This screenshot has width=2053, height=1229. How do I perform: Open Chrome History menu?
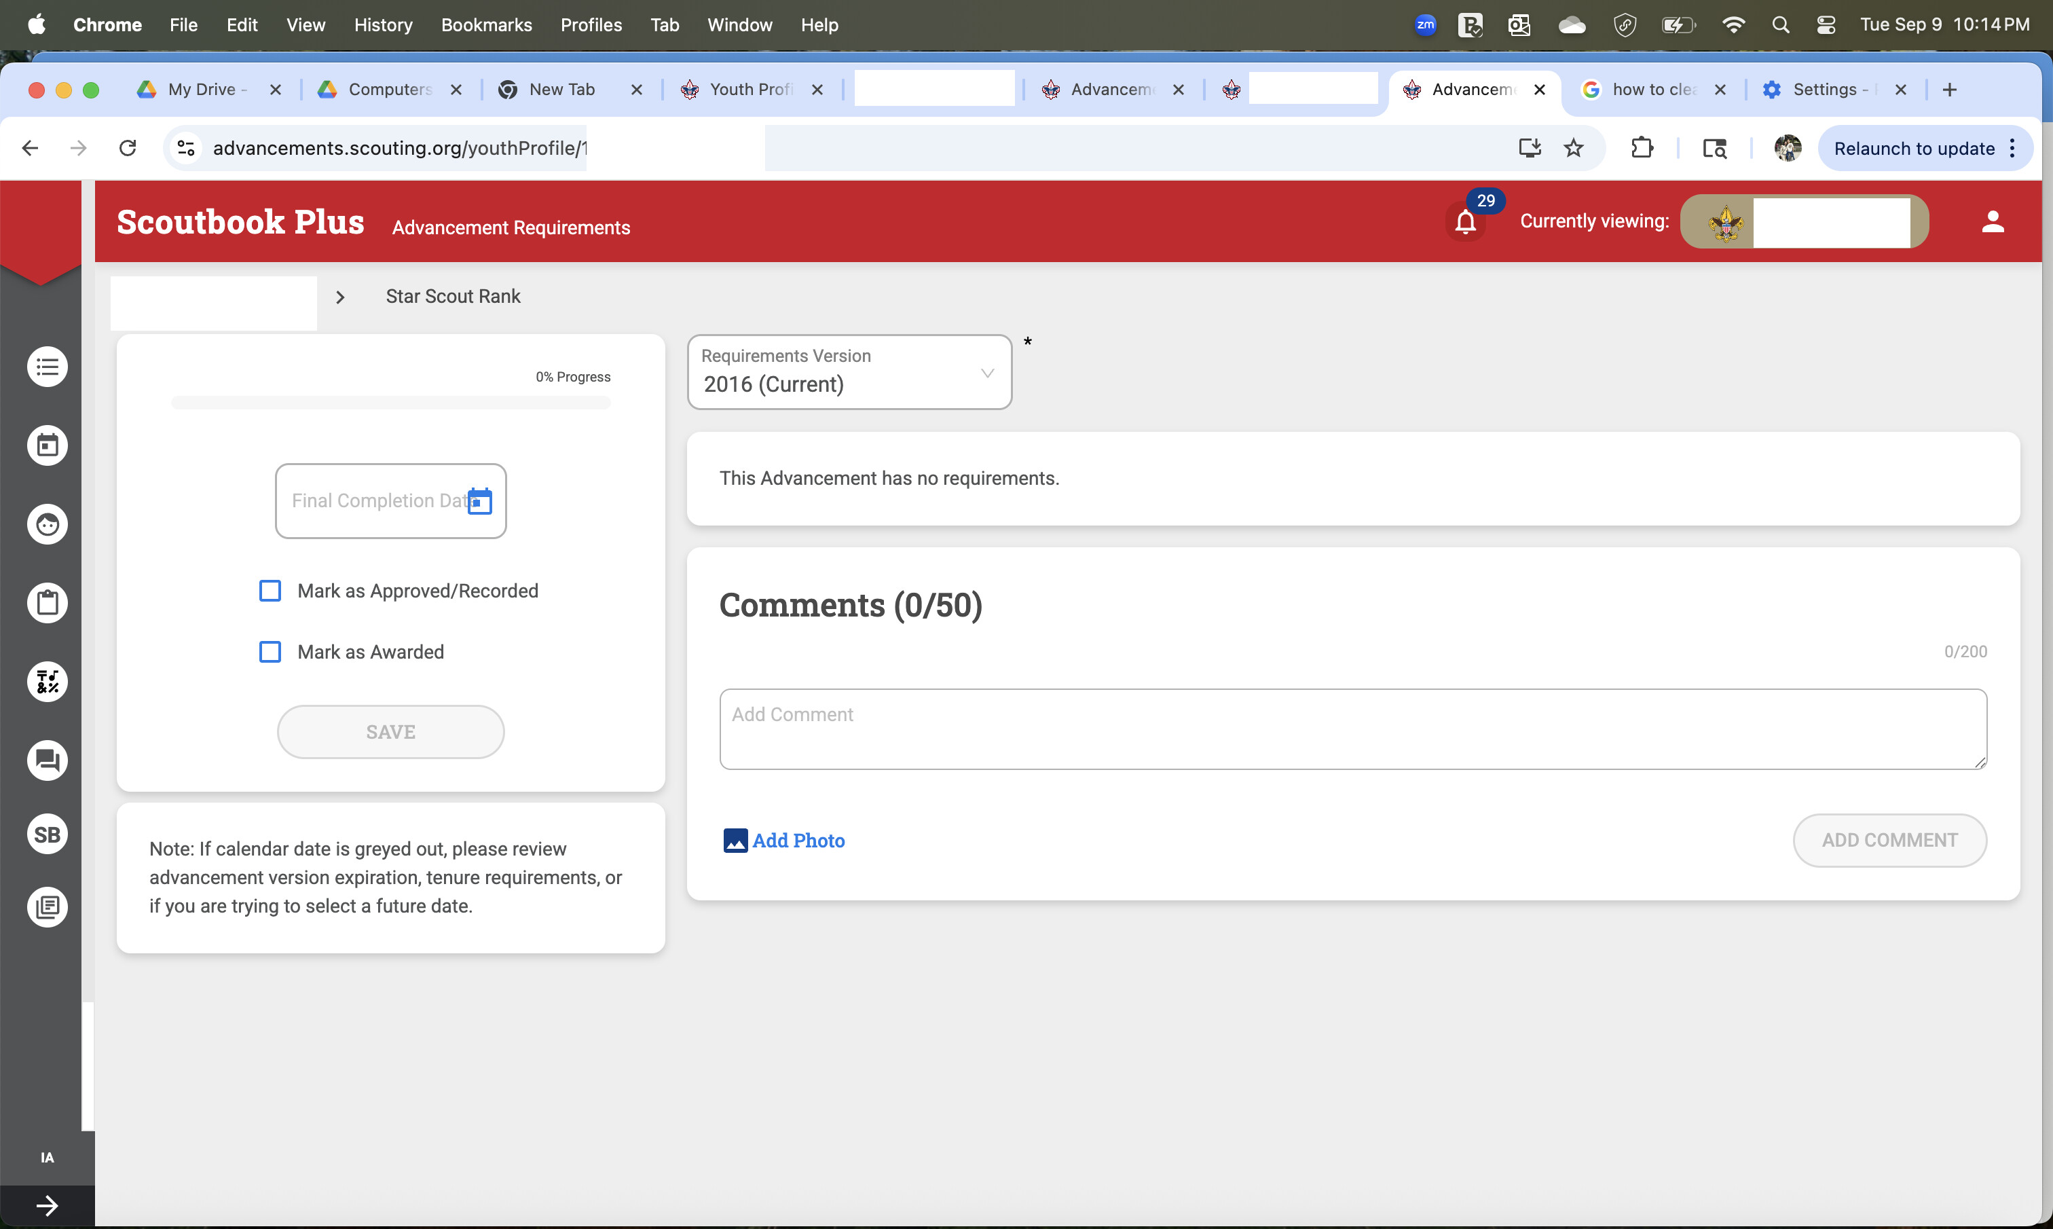pyautogui.click(x=384, y=25)
